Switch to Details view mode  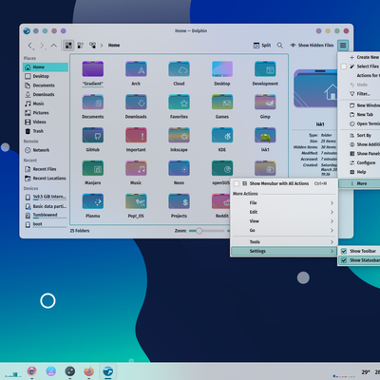[92, 46]
